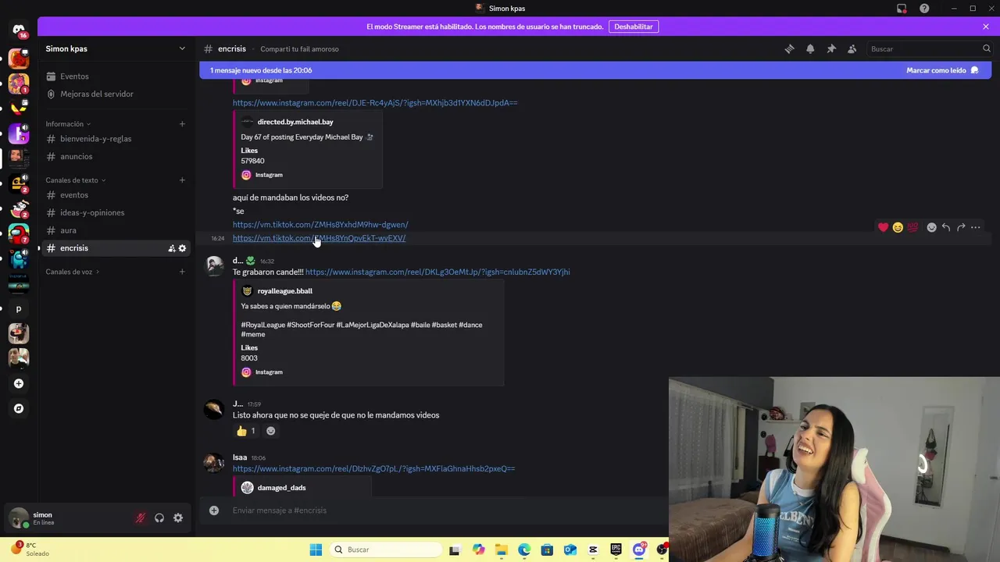The height and width of the screenshot is (562, 1000).
Task: Toggle deafen headphones in user panel
Action: point(159,518)
